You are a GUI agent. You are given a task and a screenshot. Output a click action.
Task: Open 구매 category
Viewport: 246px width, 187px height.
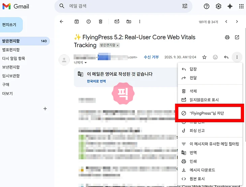click(x=6, y=84)
